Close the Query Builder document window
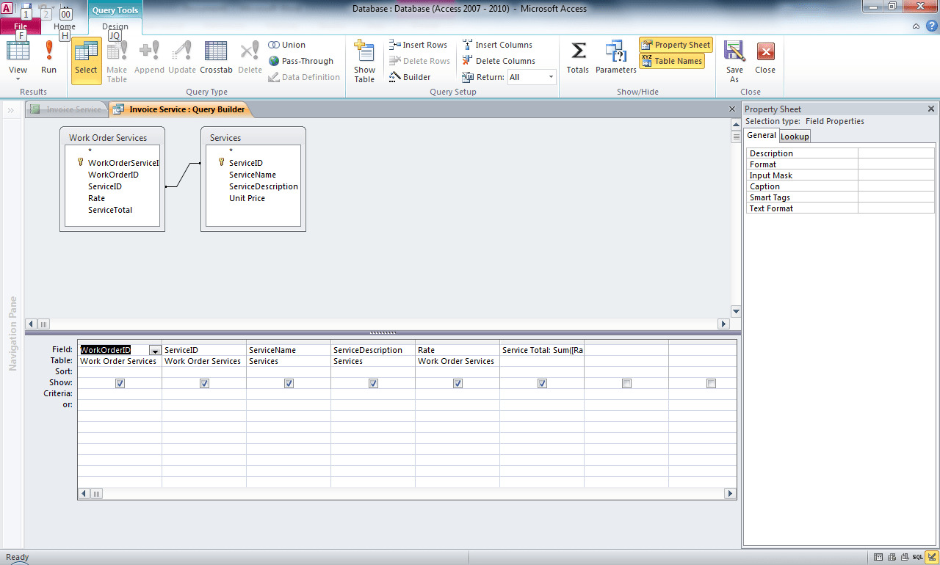This screenshot has height=565, width=940. 731,109
